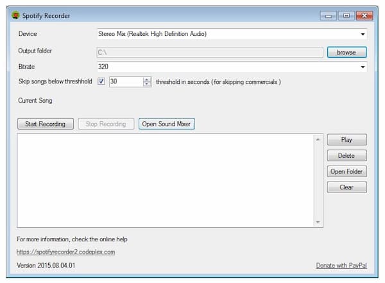Viewport: 385px width, 283px height.
Task: Open the Bitrate dropdown arrow
Action: [363, 67]
